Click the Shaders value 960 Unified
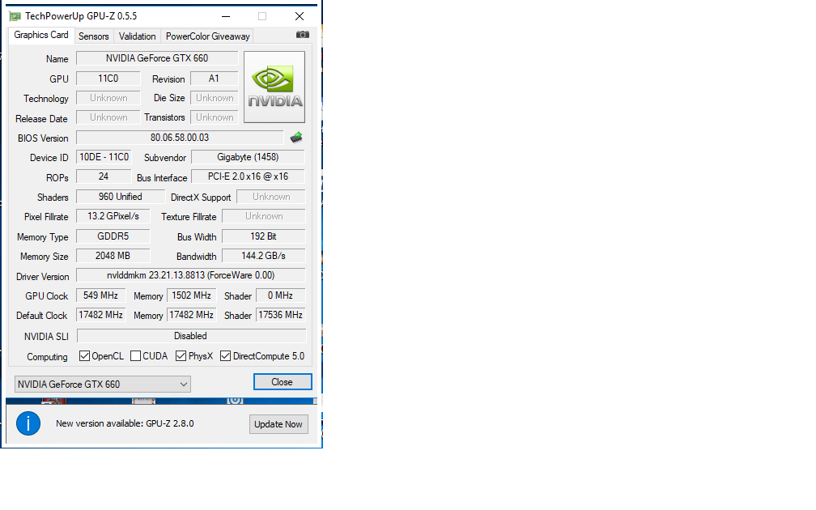816x510 pixels. point(120,197)
